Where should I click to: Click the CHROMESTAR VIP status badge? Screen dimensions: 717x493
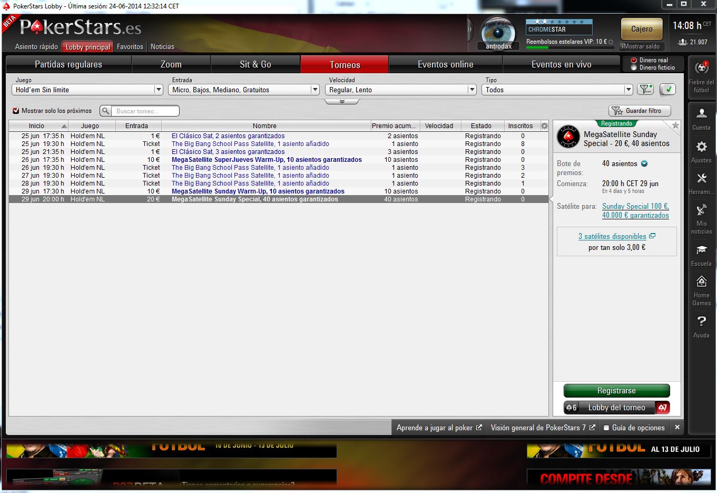click(x=559, y=27)
